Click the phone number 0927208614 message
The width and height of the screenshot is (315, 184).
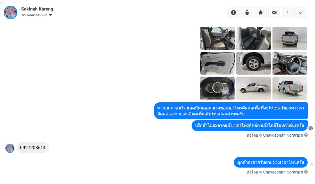tap(33, 147)
